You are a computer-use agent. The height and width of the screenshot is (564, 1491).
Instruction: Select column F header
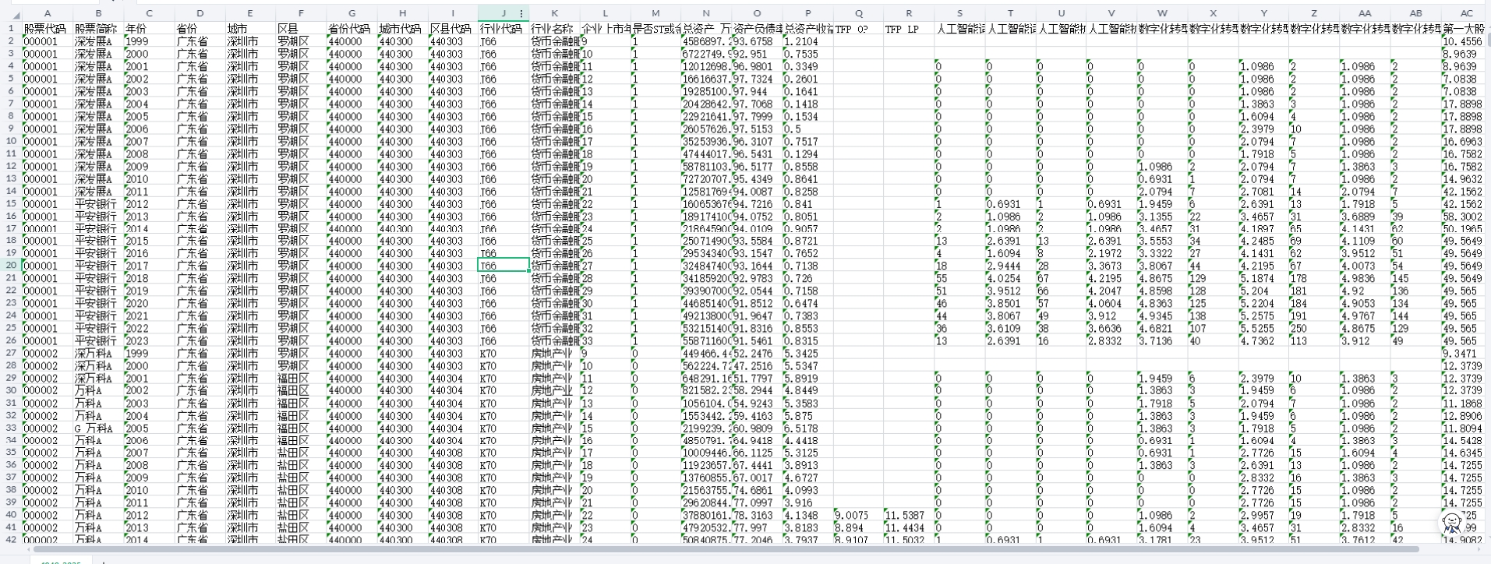click(x=301, y=13)
